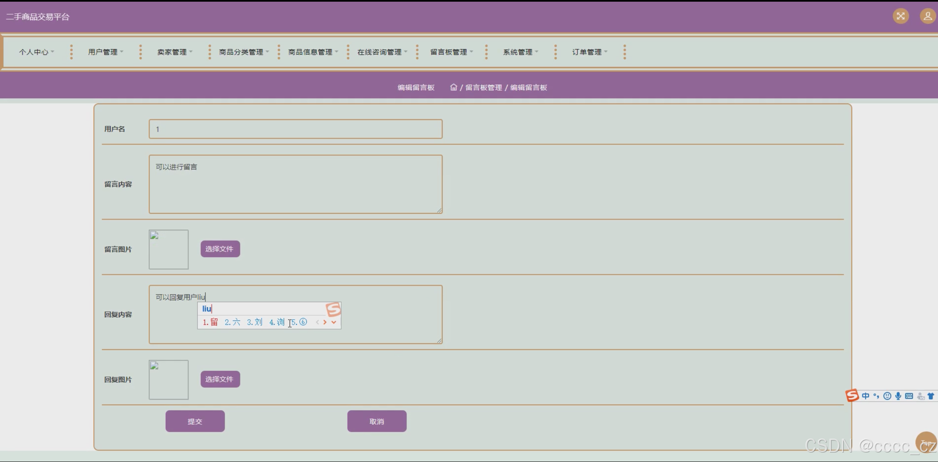Click 二手商品交易平台 site title
The height and width of the screenshot is (462, 938).
coord(38,17)
